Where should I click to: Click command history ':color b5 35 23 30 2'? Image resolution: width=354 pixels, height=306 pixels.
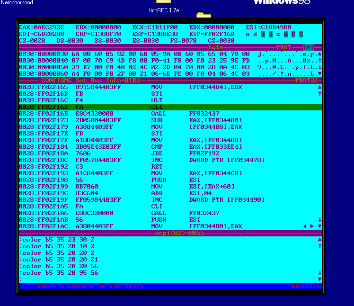pyautogui.click(x=57, y=240)
